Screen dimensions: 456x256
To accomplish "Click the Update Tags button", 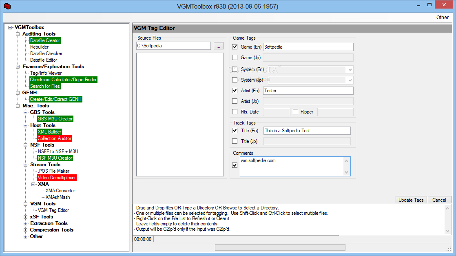I will (411, 200).
